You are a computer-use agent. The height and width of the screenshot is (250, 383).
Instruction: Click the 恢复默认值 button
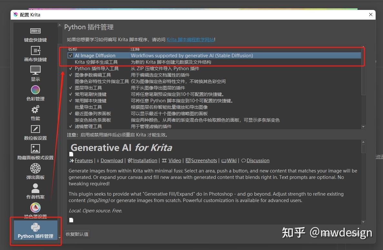tap(77, 234)
